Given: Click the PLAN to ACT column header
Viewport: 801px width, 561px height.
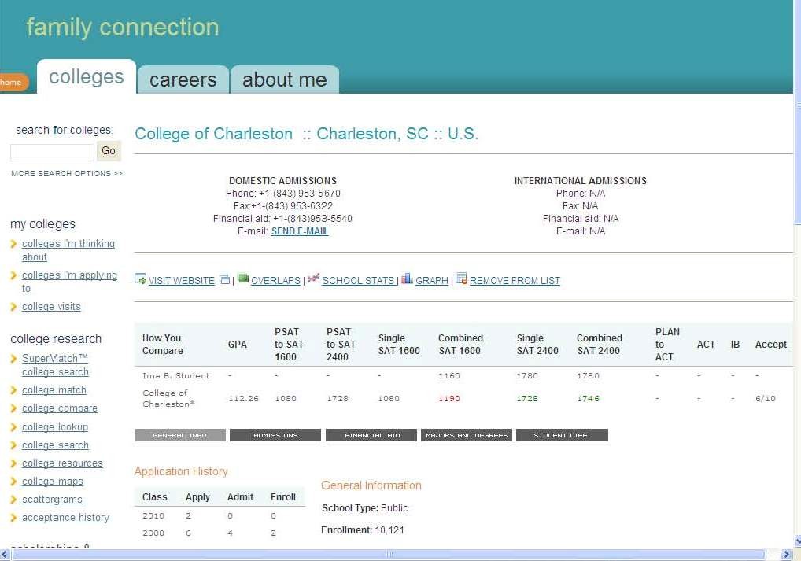Looking at the screenshot, I should point(667,345).
